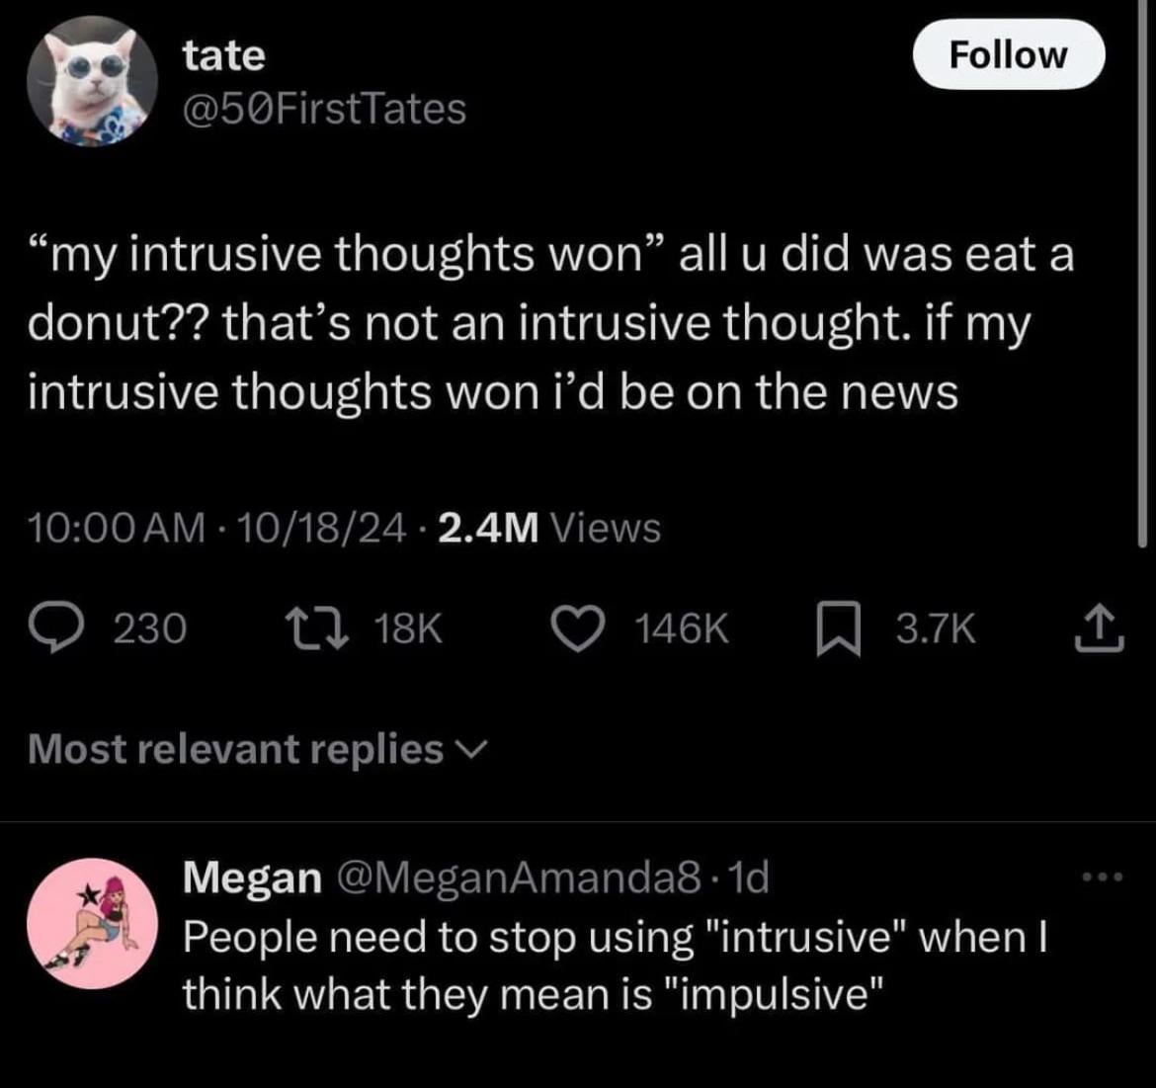Viewport: 1156px width, 1088px height.
Task: Click the tate display name
Action: (224, 55)
